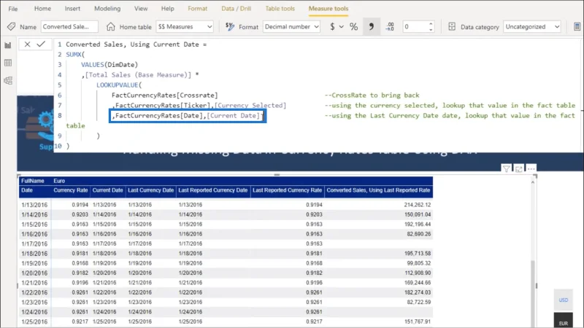Viewport: 584px width, 328px height.
Task: Click the Home table house icon
Action: [x=111, y=27]
